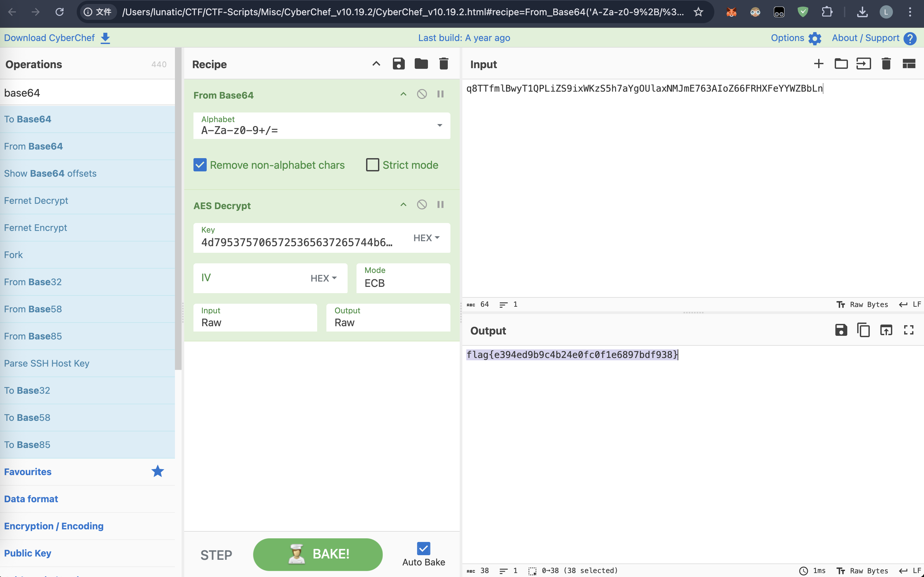Screen dimensions: 924x577
Task: Clear the recipe with trash icon
Action: click(x=443, y=64)
